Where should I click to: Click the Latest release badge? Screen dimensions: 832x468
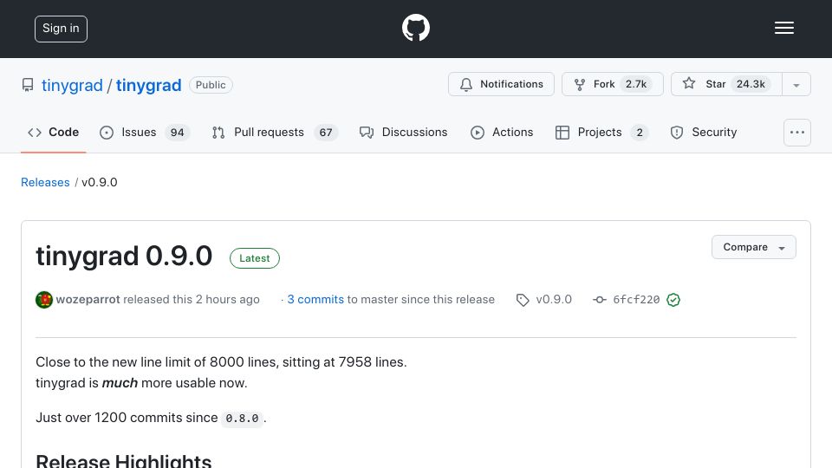(x=255, y=258)
